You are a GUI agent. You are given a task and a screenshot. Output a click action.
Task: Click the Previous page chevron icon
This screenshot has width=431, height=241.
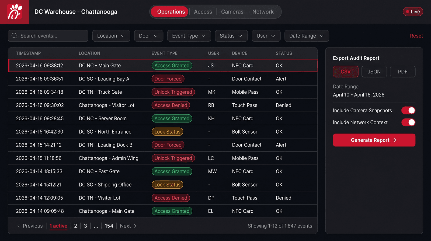[18, 226]
